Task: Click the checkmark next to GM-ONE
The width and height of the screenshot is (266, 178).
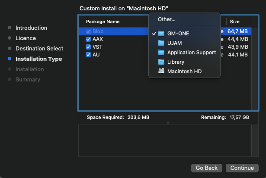Action: pyautogui.click(x=154, y=34)
